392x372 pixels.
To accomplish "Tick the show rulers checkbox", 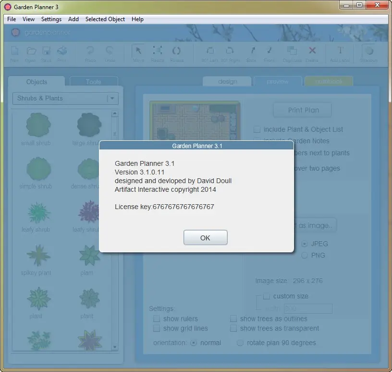I will (x=157, y=319).
